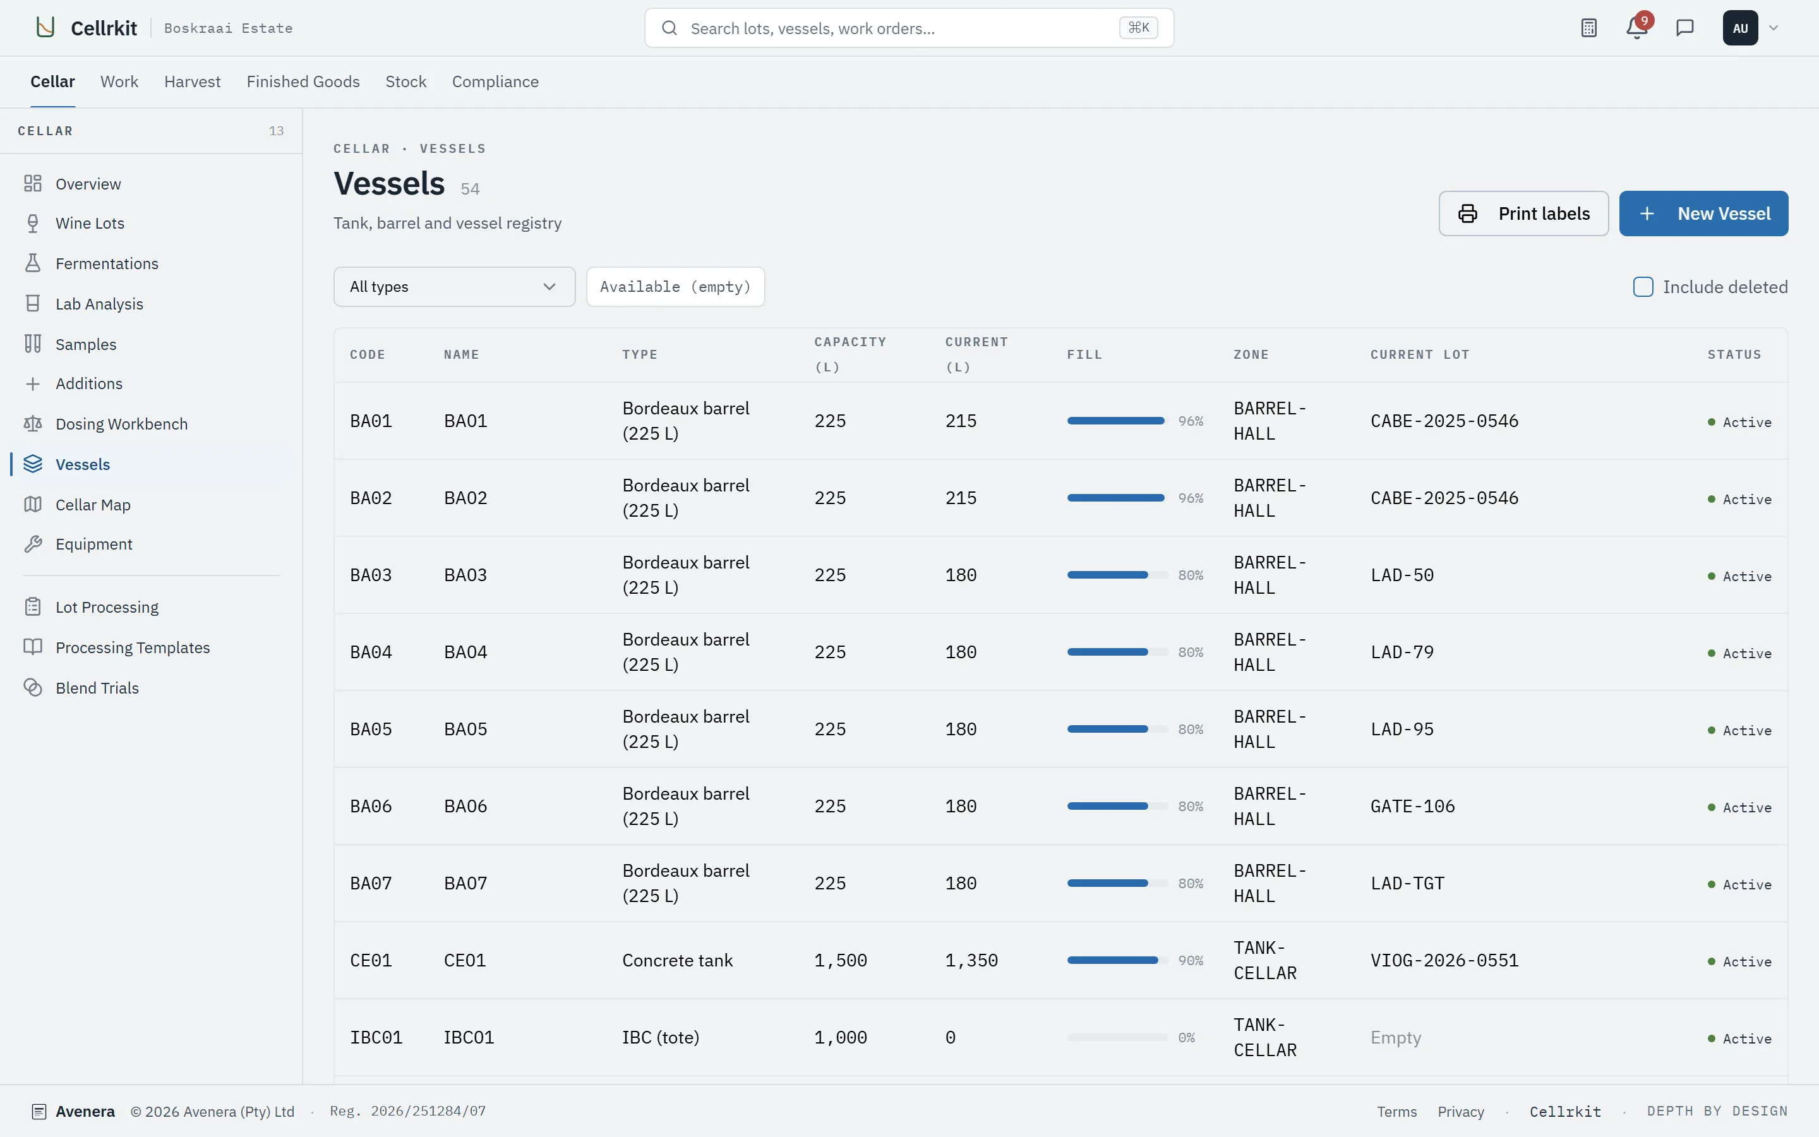Click the AU user avatar
Screen dimensions: 1819x1137
[x=1740, y=28]
